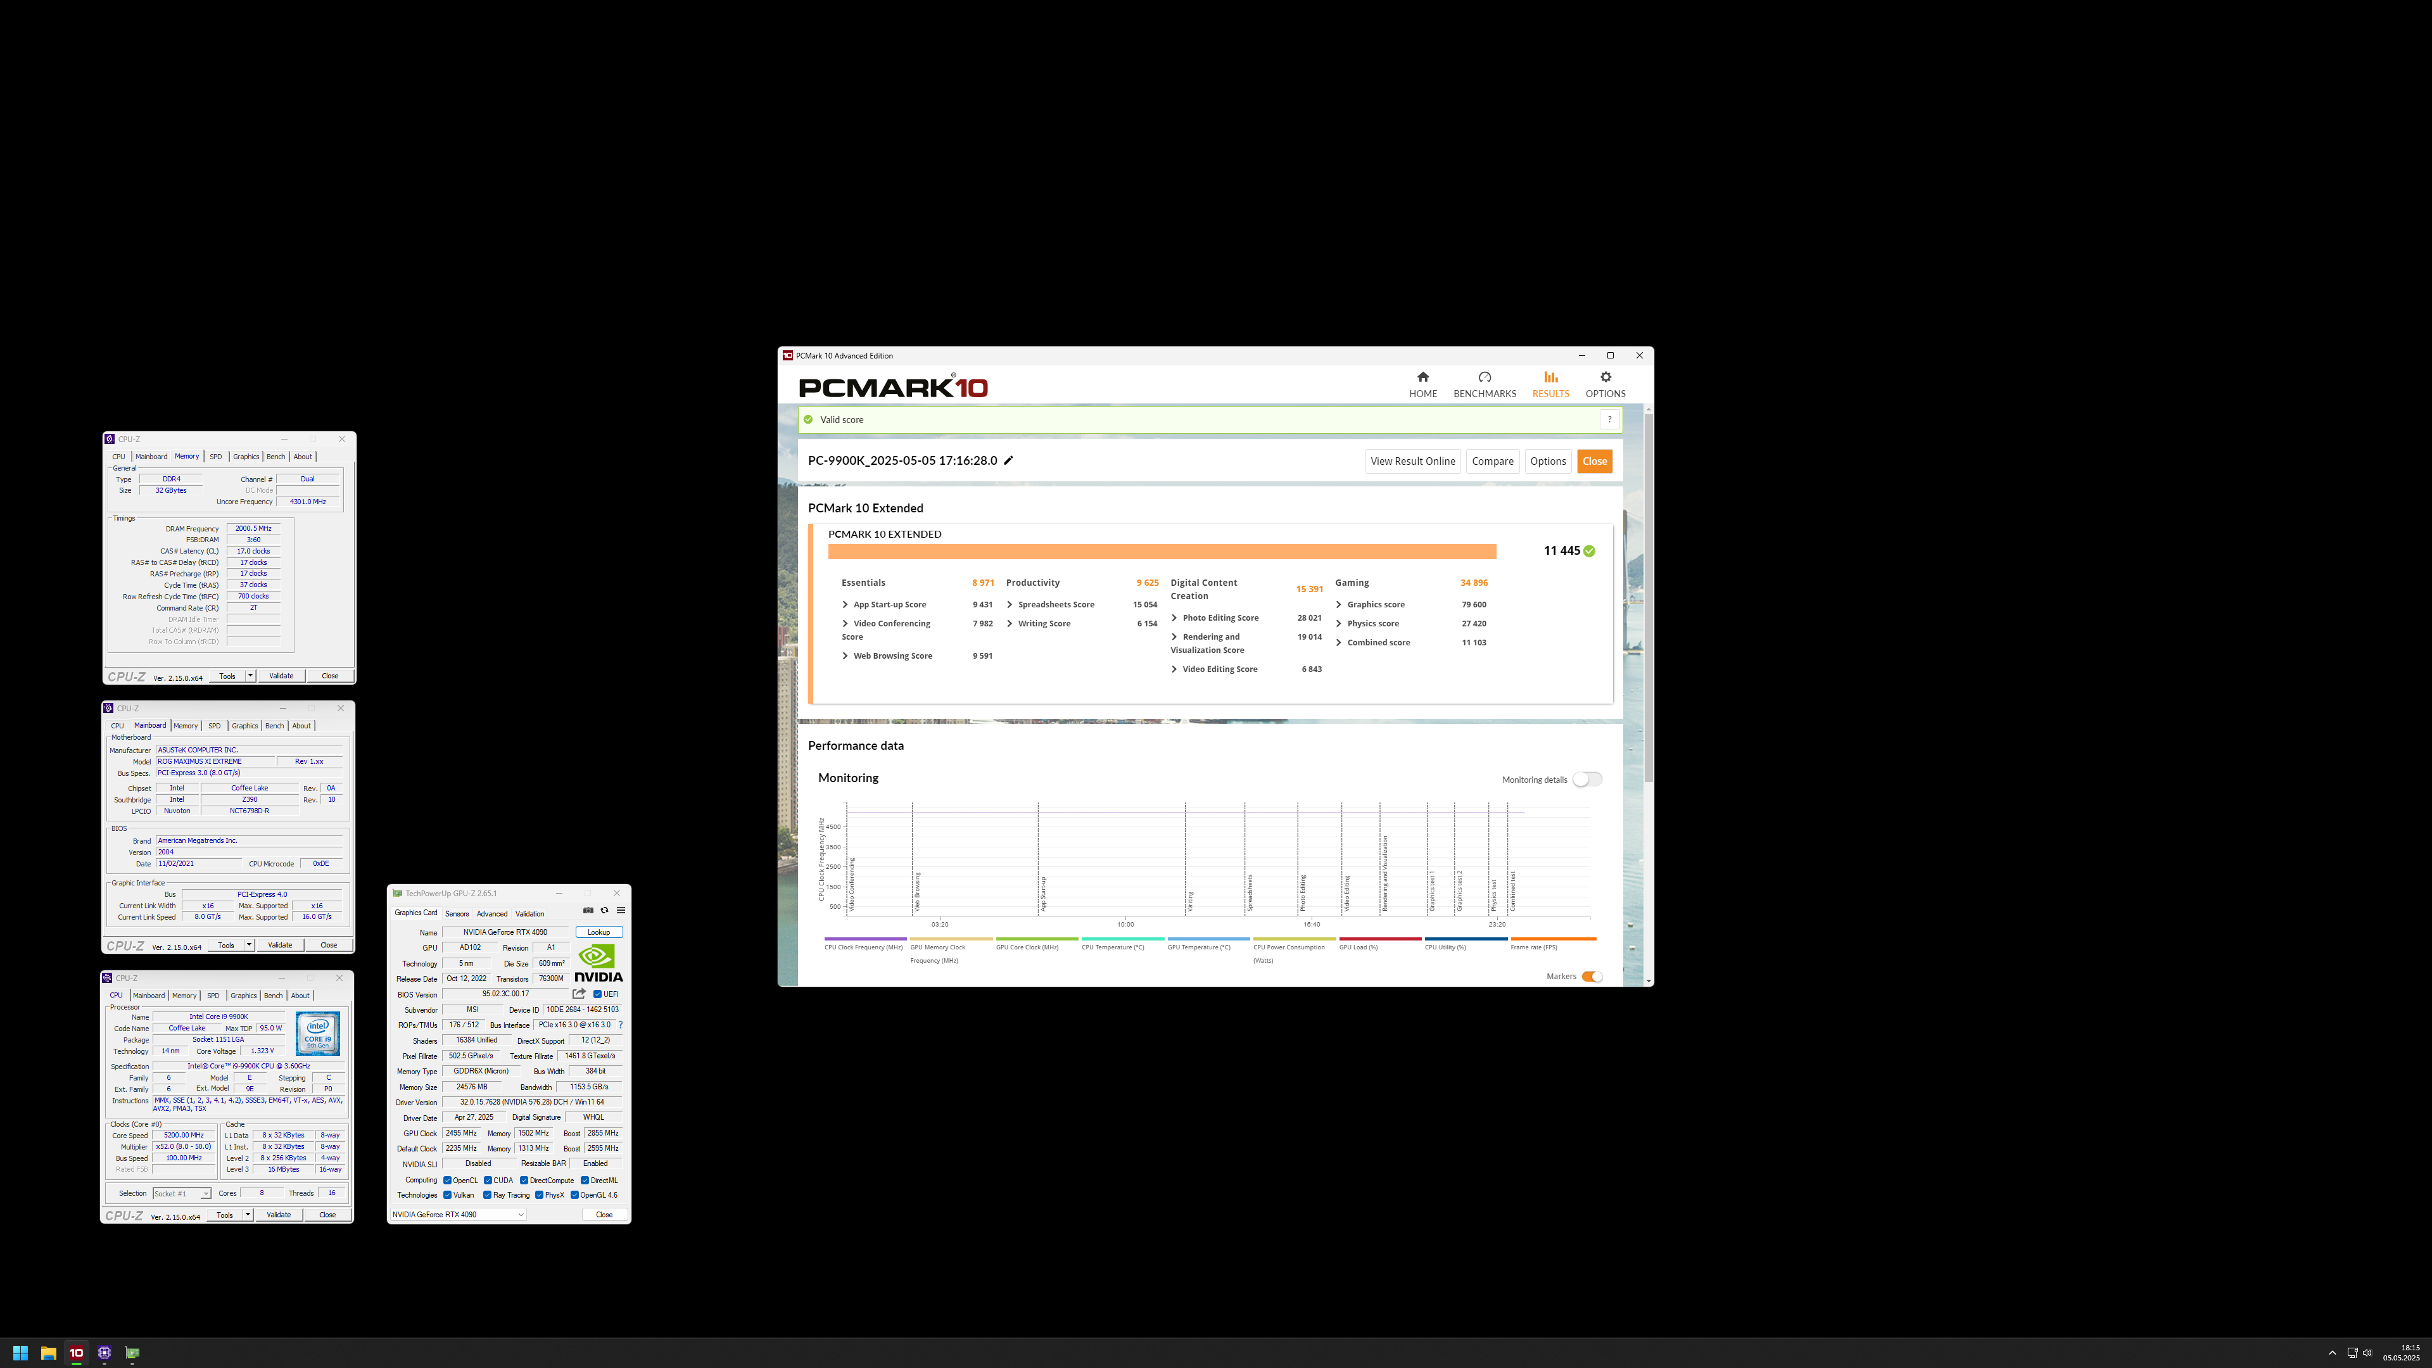
Task: Toggle the Ray Tracing checkbox
Action: coord(487,1195)
